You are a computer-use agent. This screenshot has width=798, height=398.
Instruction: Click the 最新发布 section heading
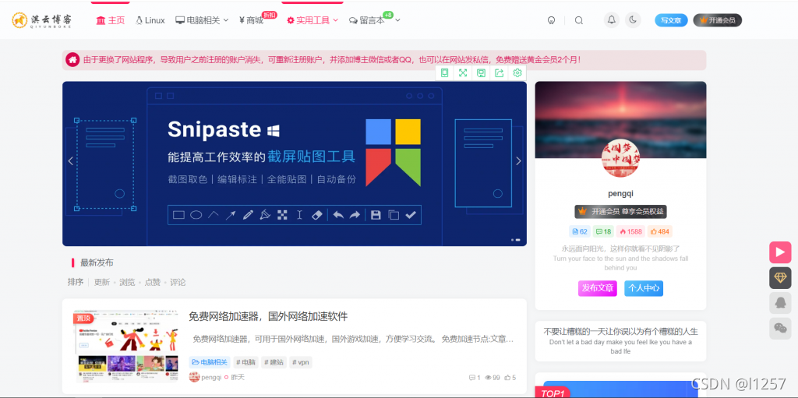click(97, 263)
